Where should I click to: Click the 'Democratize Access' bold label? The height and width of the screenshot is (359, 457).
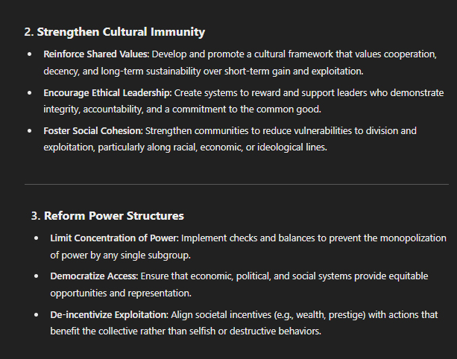tap(94, 276)
